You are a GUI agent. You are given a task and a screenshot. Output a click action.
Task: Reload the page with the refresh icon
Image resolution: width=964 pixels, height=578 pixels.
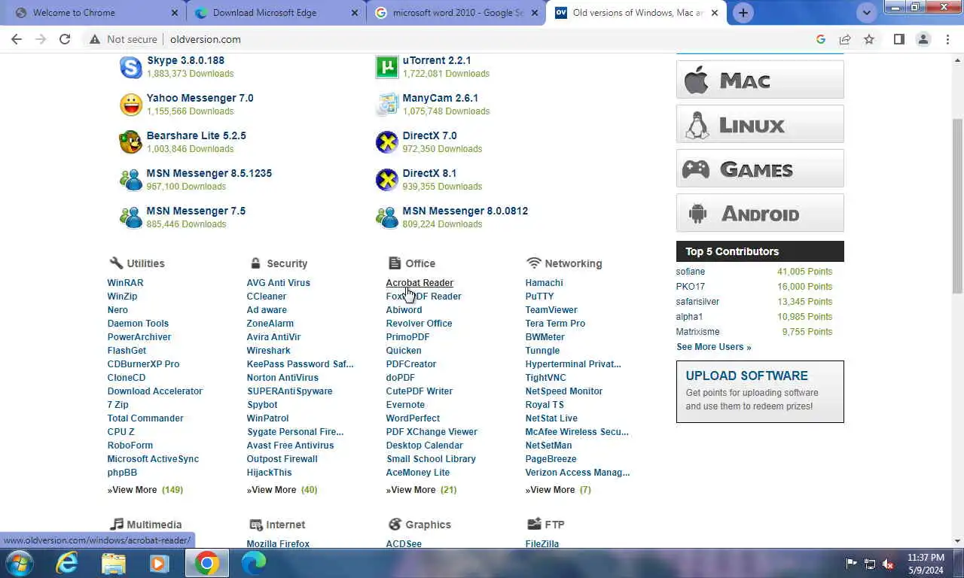[65, 39]
